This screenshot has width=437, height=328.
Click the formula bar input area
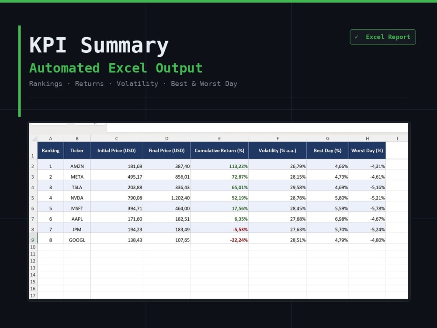257,128
